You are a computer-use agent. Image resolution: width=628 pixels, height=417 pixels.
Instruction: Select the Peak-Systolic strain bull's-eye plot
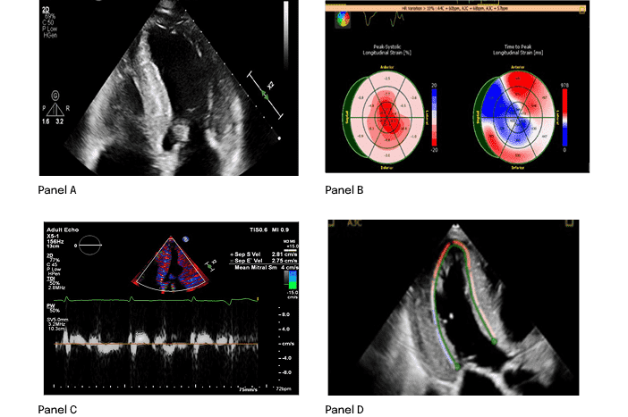click(383, 118)
